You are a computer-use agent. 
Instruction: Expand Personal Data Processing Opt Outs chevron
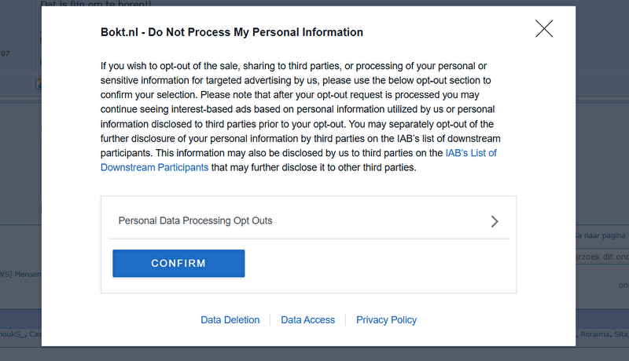click(495, 221)
